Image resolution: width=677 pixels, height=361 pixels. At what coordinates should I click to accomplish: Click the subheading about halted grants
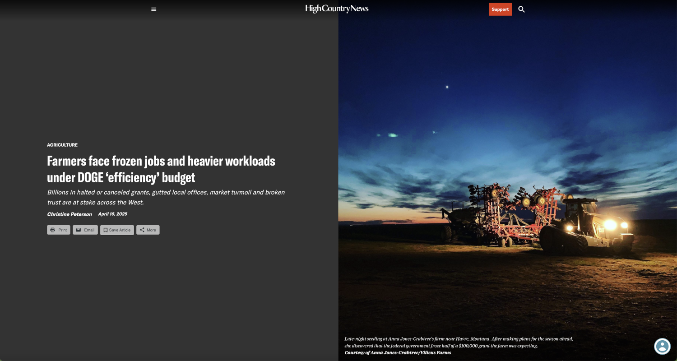(x=166, y=197)
